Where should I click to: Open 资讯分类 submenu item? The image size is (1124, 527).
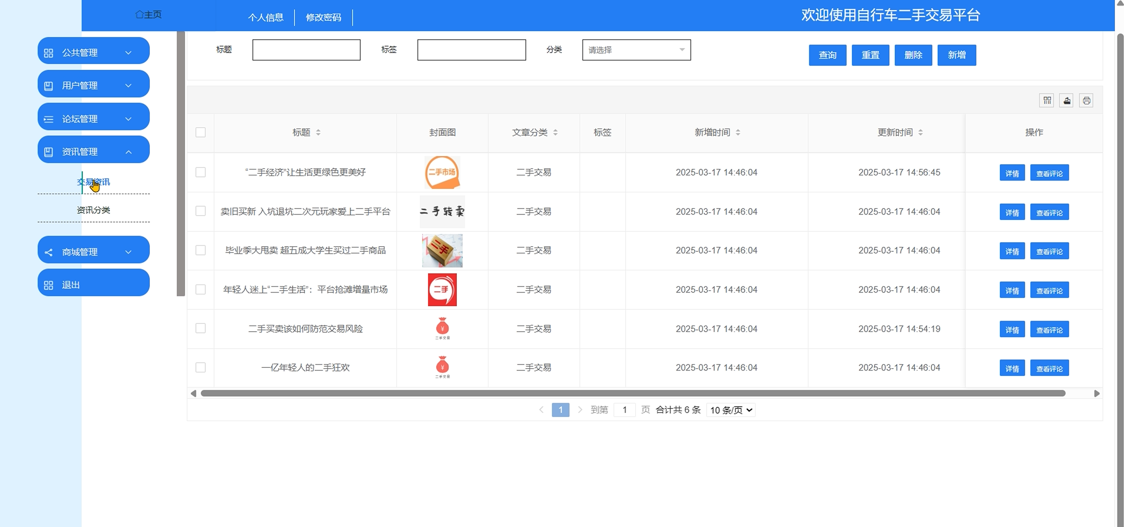[93, 210]
